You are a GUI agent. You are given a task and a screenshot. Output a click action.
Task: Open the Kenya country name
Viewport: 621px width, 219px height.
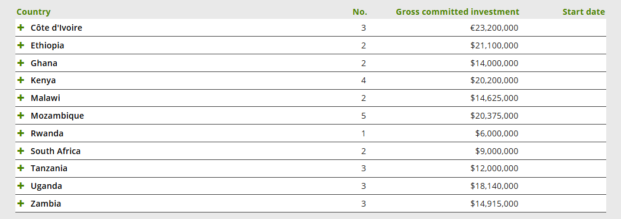(x=43, y=81)
